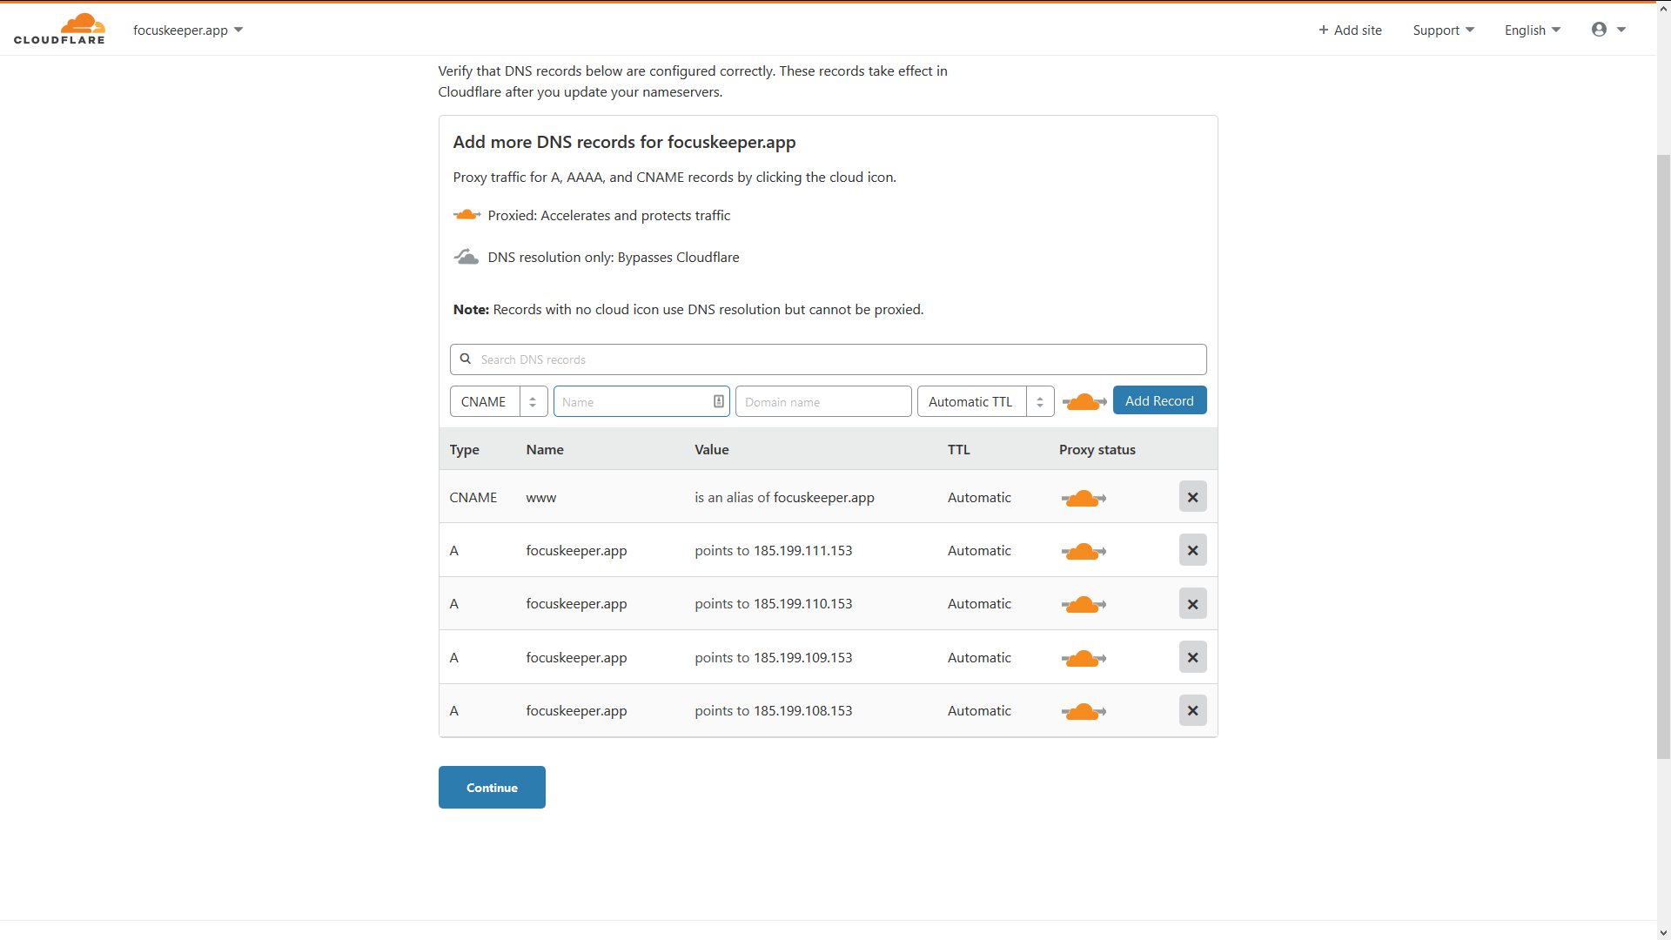Delete the www CNAME record
This screenshot has height=940, width=1671.
[1192, 497]
